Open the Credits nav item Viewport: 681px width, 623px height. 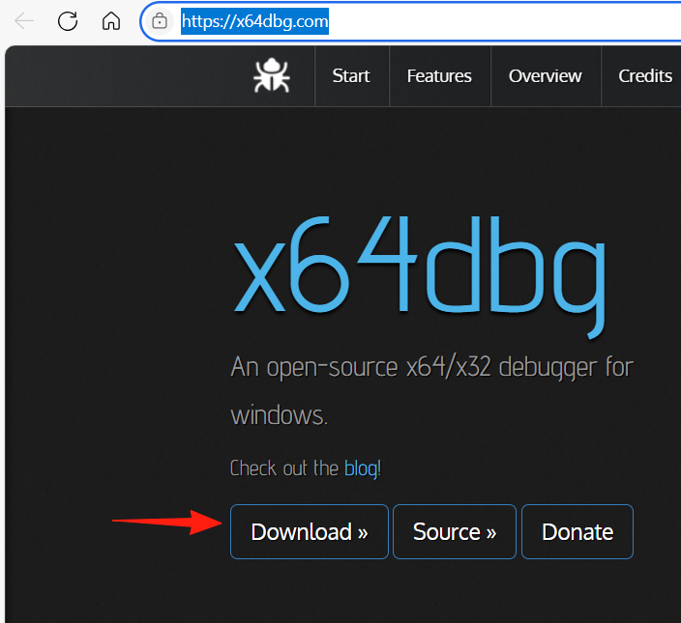pos(645,76)
